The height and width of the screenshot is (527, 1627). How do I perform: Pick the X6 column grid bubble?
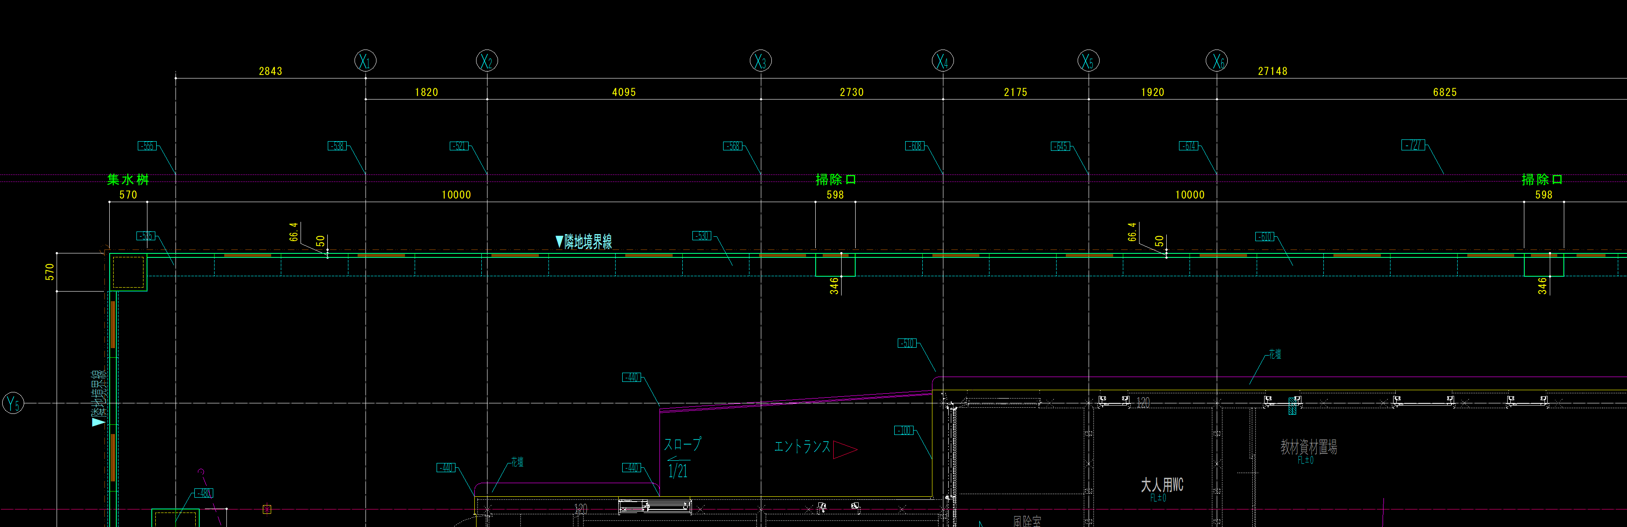[1216, 61]
